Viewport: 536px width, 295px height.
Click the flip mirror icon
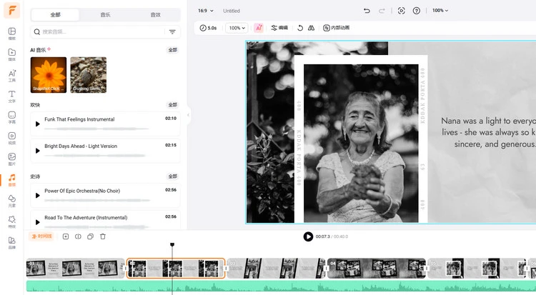tap(311, 28)
